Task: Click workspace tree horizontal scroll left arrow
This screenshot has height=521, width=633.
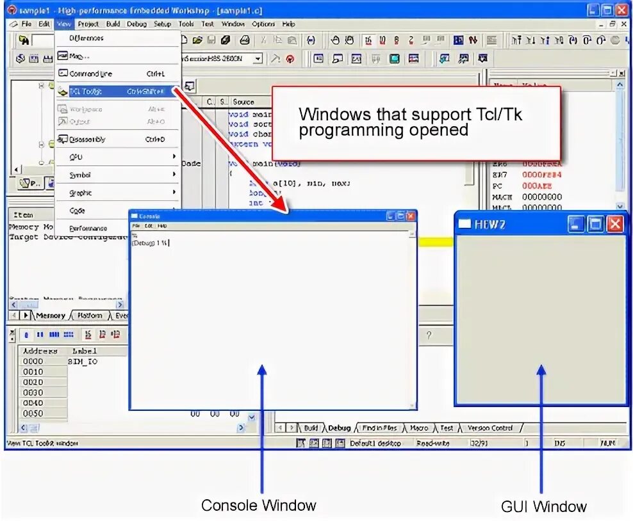Action: [16, 170]
